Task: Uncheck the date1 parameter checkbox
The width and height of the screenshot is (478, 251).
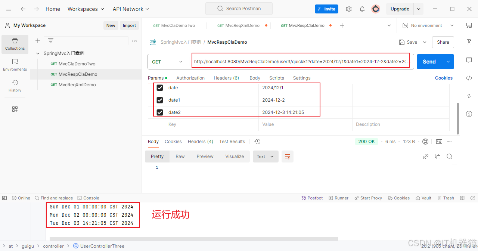Action: (x=160, y=100)
